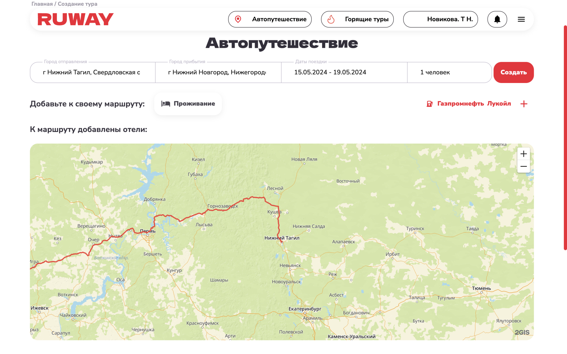Open the notifications bell icon
567x354 pixels.
pyautogui.click(x=497, y=19)
